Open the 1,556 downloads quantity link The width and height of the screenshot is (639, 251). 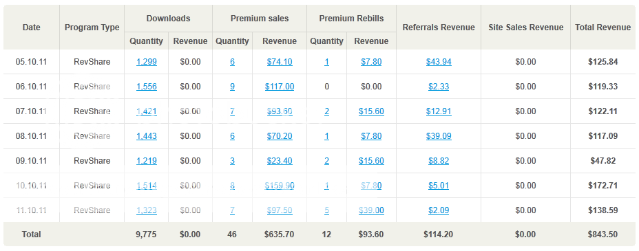146,87
